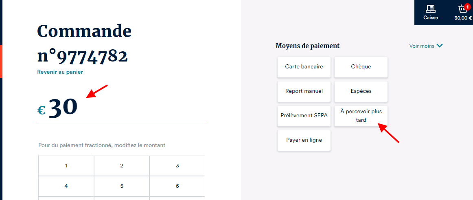The width and height of the screenshot is (473, 200).
Task: Choose Prélèvement SEPA payment
Action: [x=304, y=116]
